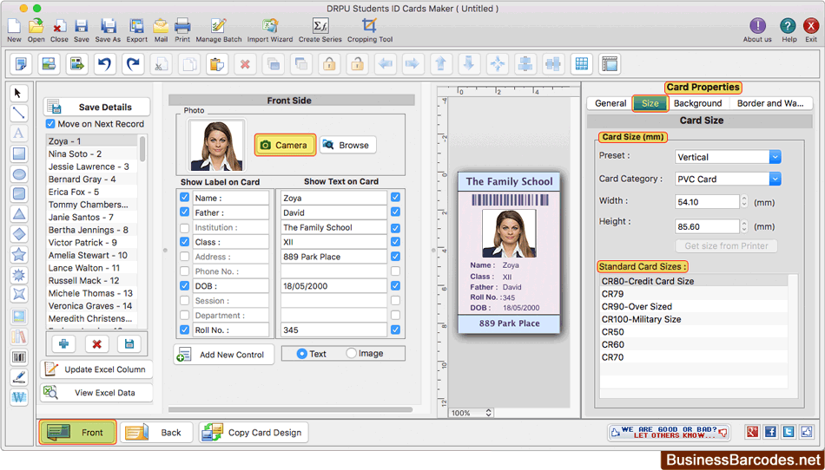Select the arrow pointer tool
This screenshot has width=825, height=470.
(x=18, y=94)
